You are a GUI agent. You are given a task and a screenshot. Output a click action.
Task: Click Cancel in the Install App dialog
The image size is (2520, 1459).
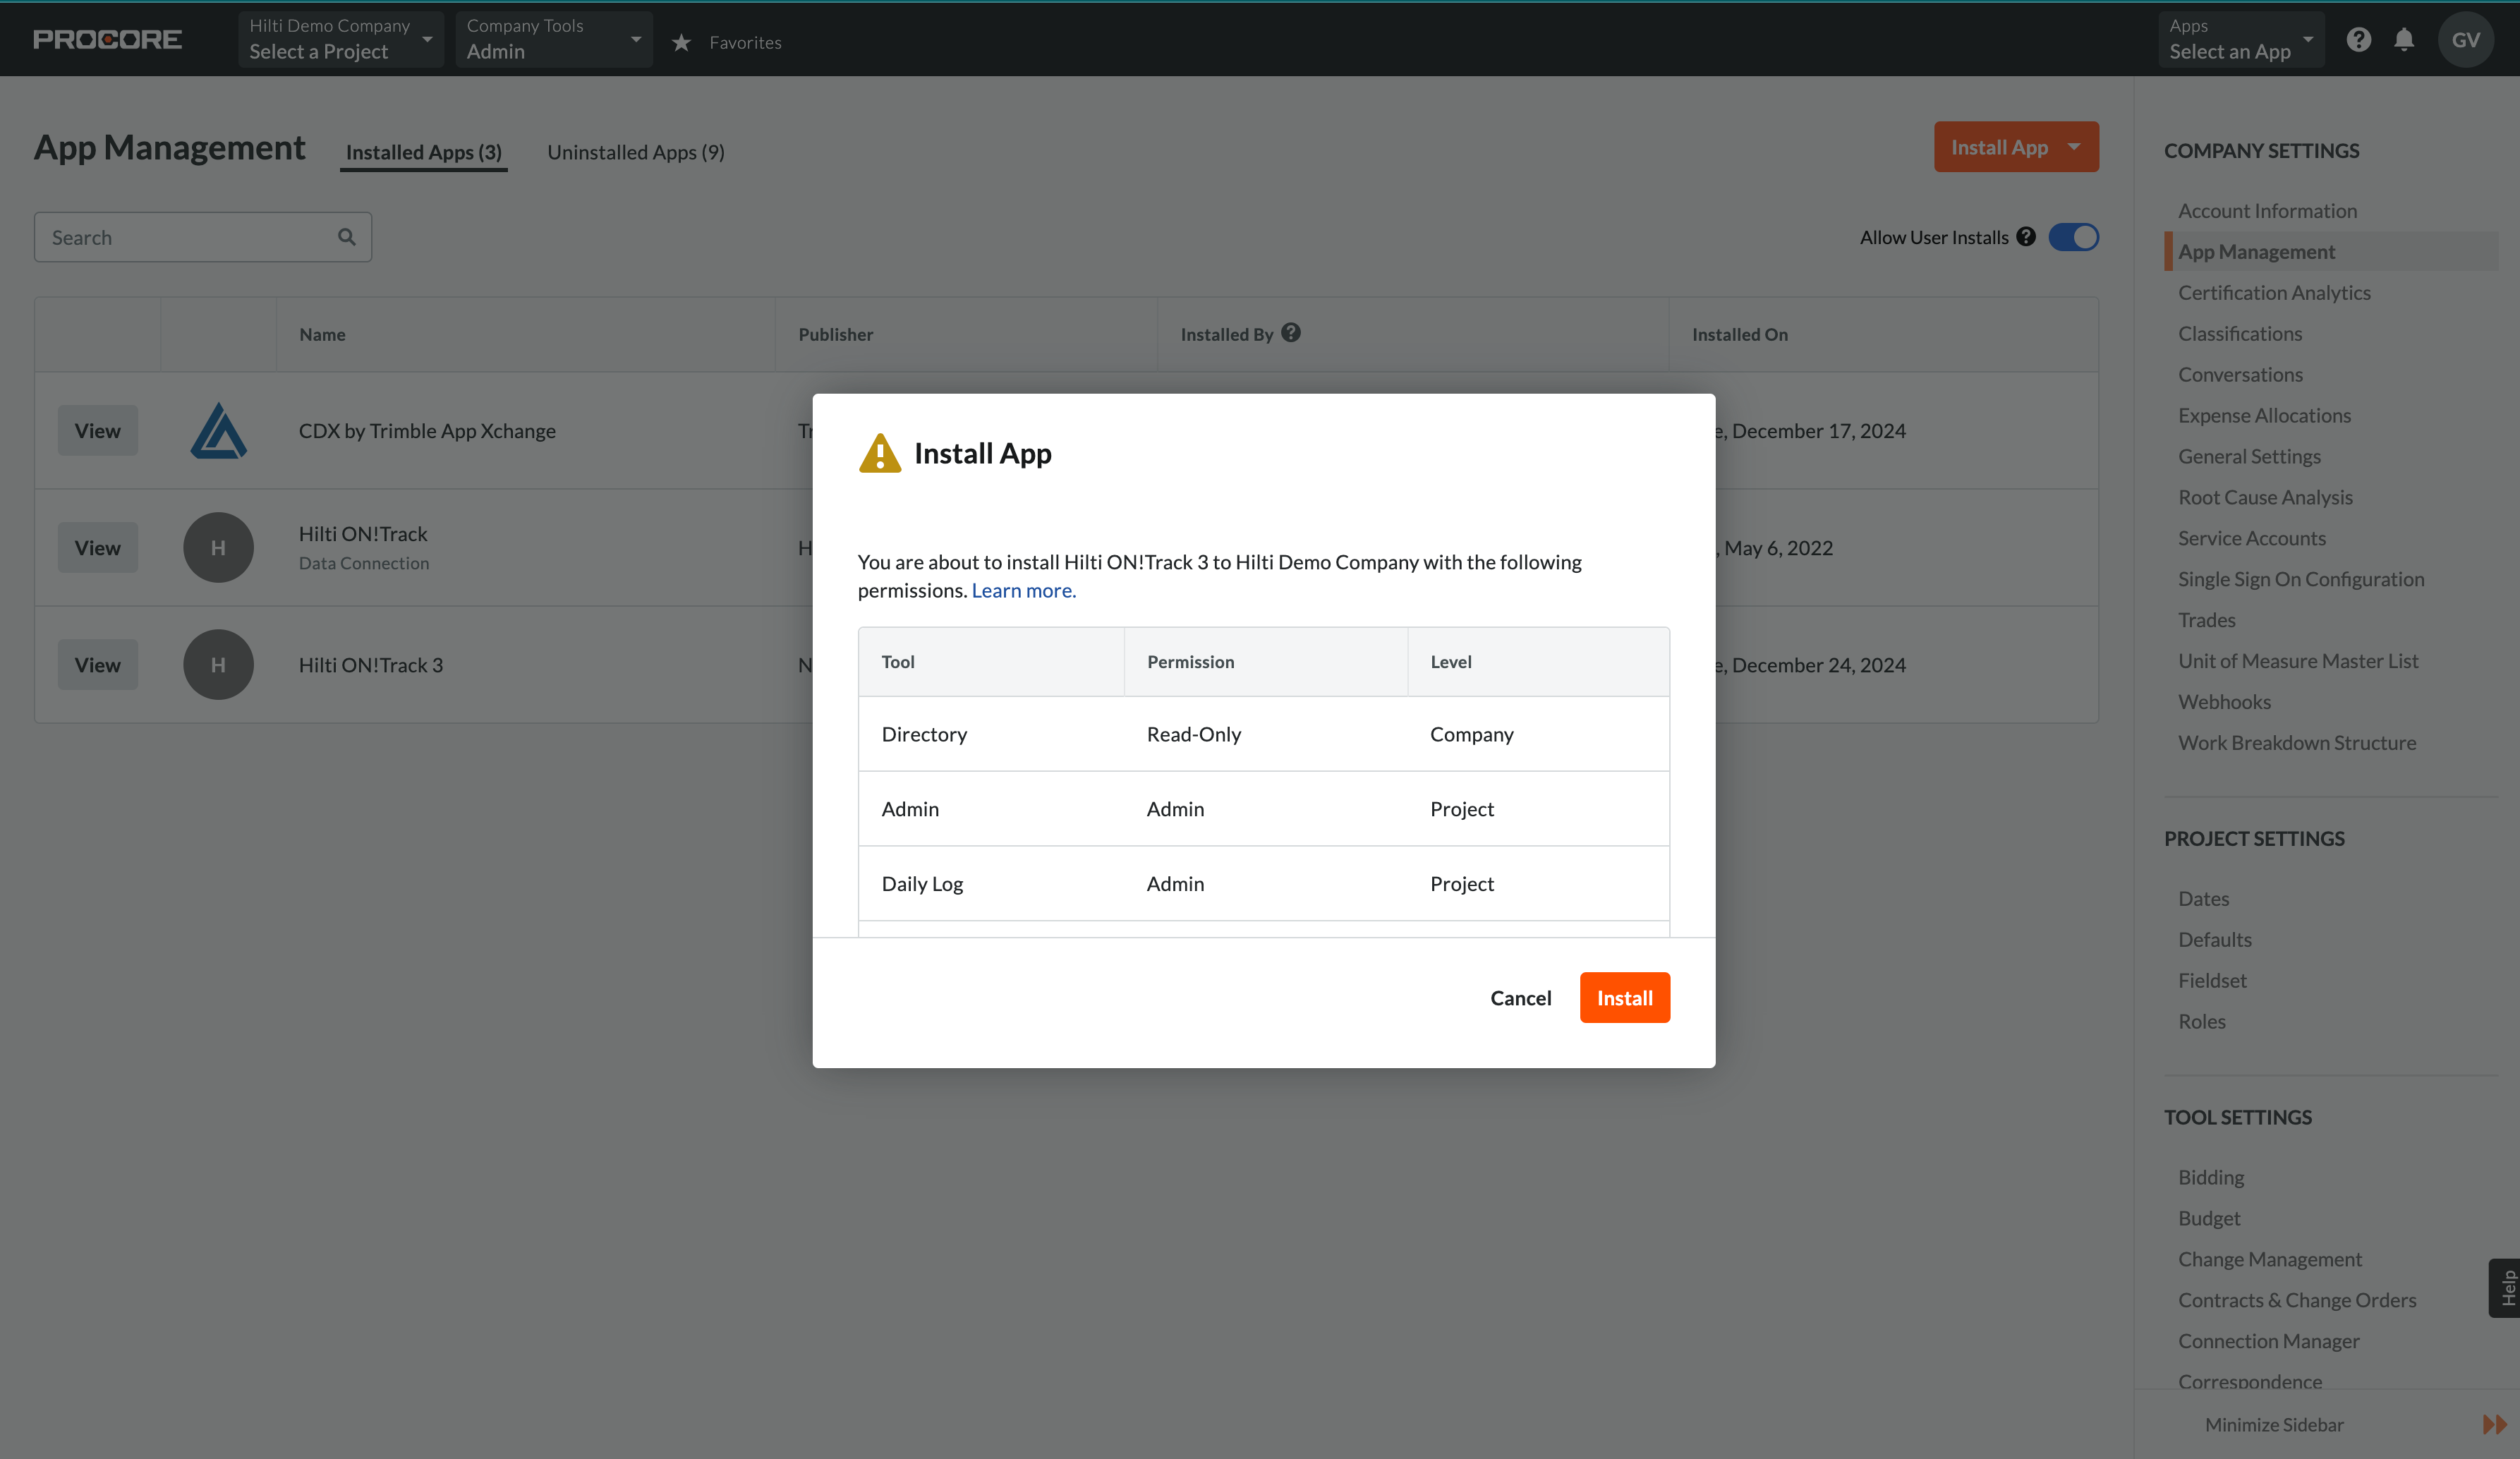click(x=1521, y=998)
